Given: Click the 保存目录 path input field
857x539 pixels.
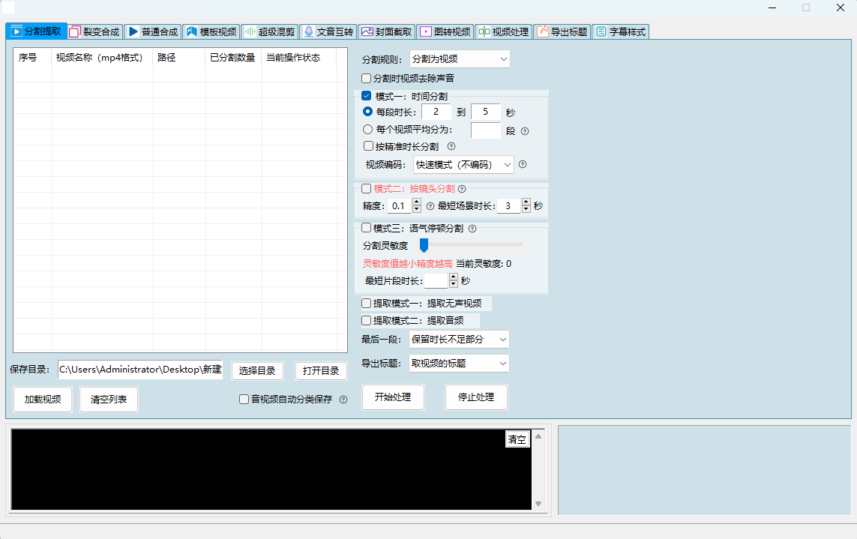Looking at the screenshot, I should [x=140, y=370].
